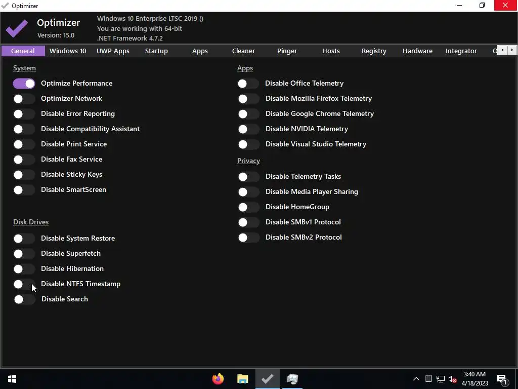The height and width of the screenshot is (389, 518).
Task: Switch to the Cleaner tab
Action: [243, 51]
